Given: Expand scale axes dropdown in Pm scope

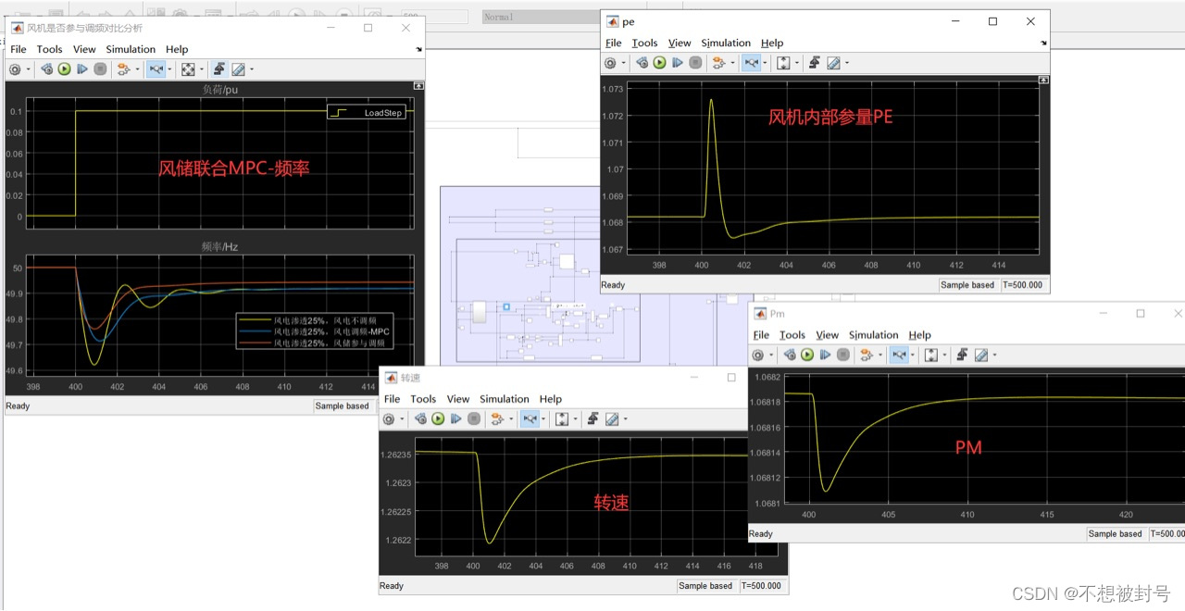Looking at the screenshot, I should click(x=944, y=355).
